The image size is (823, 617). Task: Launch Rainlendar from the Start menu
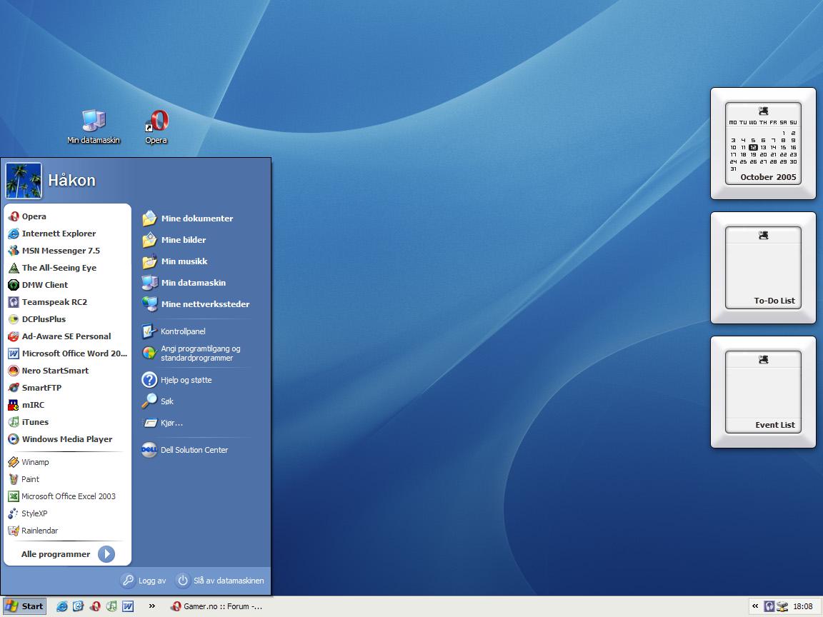click(x=67, y=531)
